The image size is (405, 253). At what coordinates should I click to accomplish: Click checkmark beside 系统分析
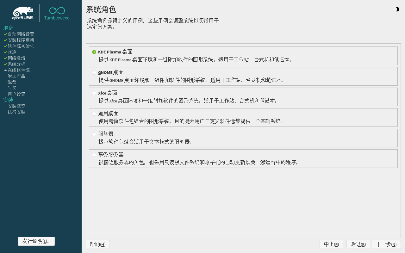[5, 64]
